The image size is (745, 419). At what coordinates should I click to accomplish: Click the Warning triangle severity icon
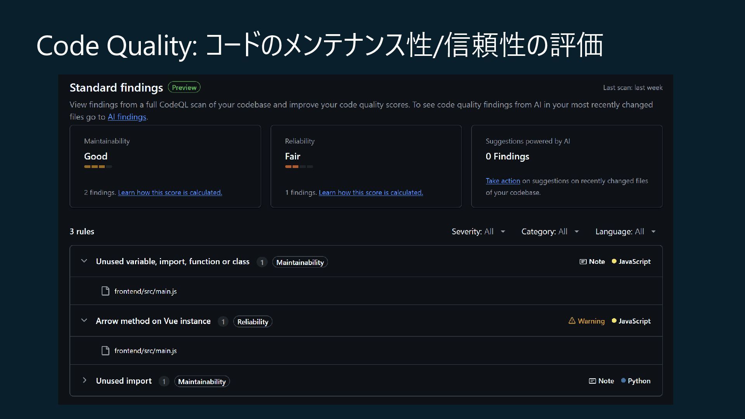tap(572, 321)
